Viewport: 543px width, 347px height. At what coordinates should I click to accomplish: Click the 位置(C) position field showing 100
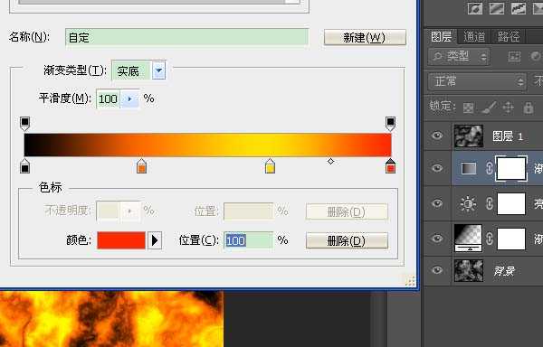point(248,240)
